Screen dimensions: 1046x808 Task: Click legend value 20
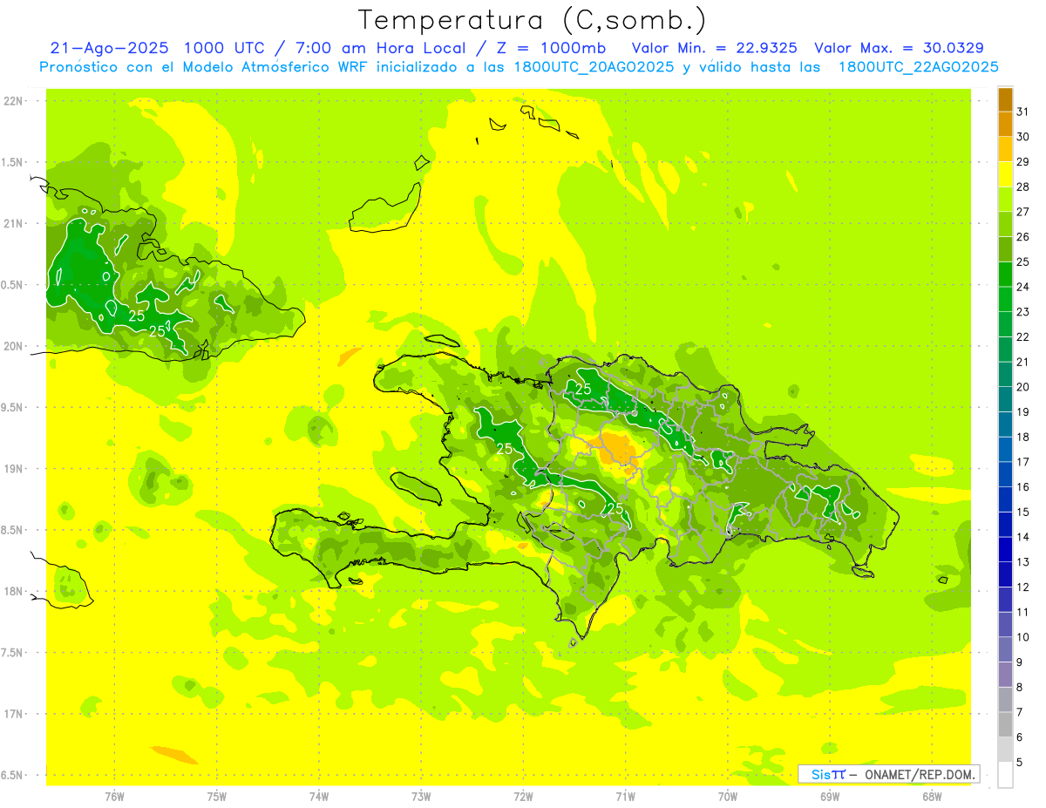pyautogui.click(x=1023, y=387)
